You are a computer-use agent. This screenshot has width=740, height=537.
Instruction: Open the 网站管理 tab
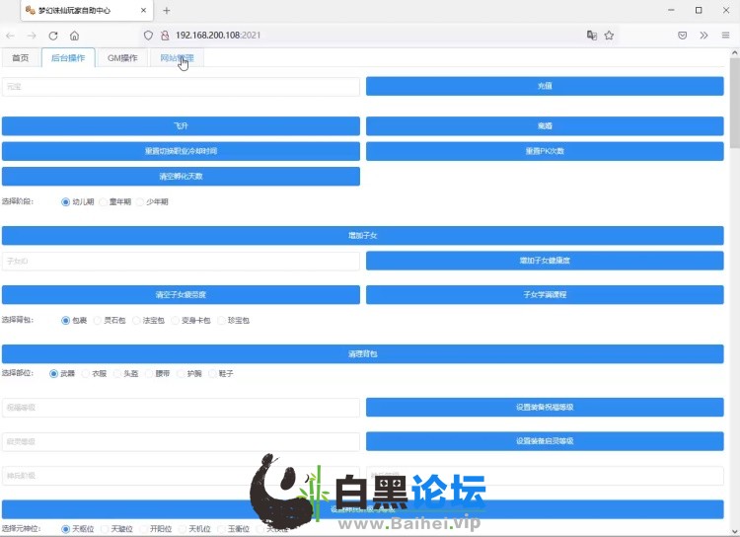click(x=177, y=57)
